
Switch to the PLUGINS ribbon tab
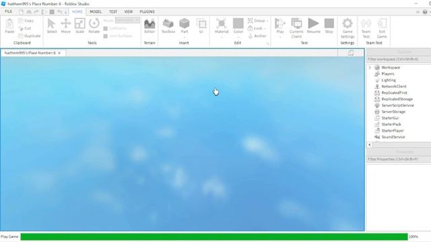(147, 12)
